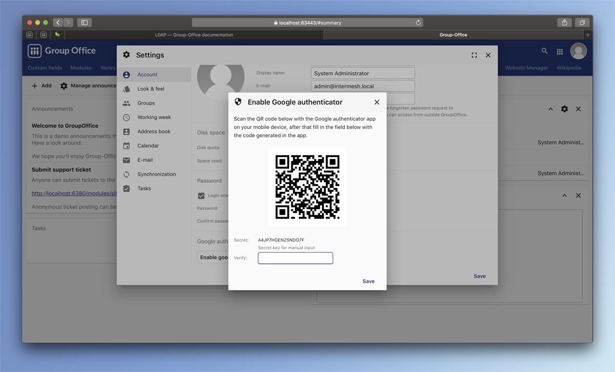
Task: Click the Settings gear icon in header
Action: (126, 55)
